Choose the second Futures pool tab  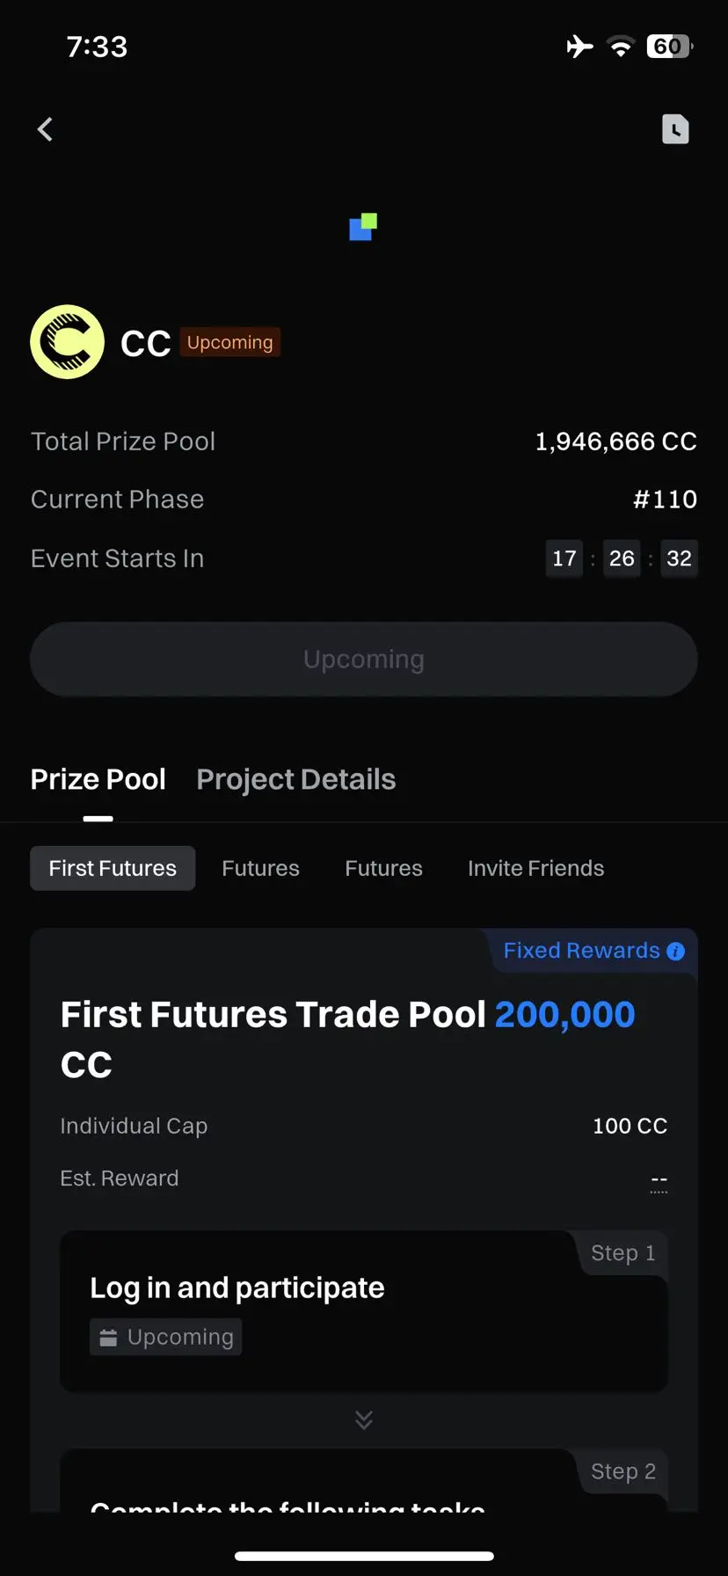click(x=383, y=868)
